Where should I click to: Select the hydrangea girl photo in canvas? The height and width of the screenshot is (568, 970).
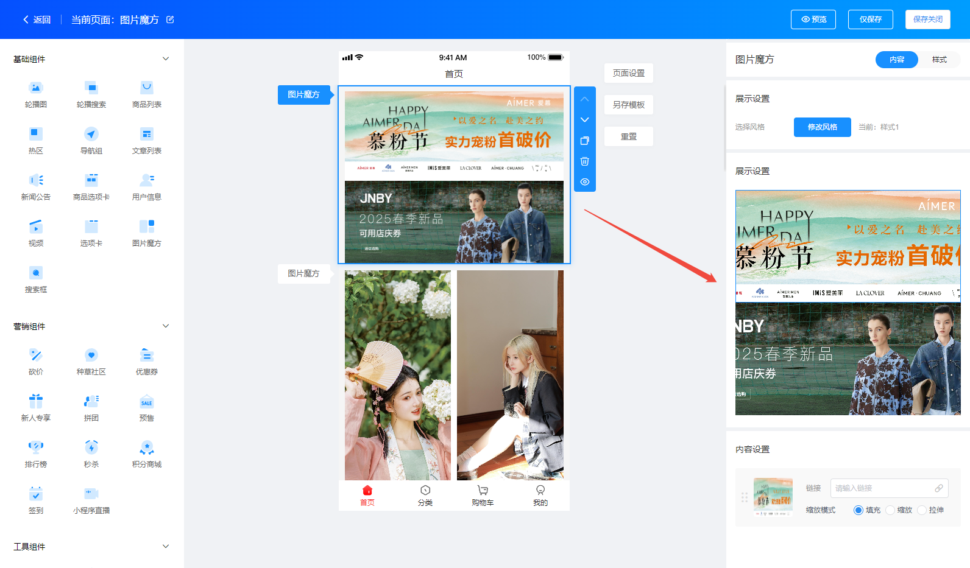(x=398, y=375)
